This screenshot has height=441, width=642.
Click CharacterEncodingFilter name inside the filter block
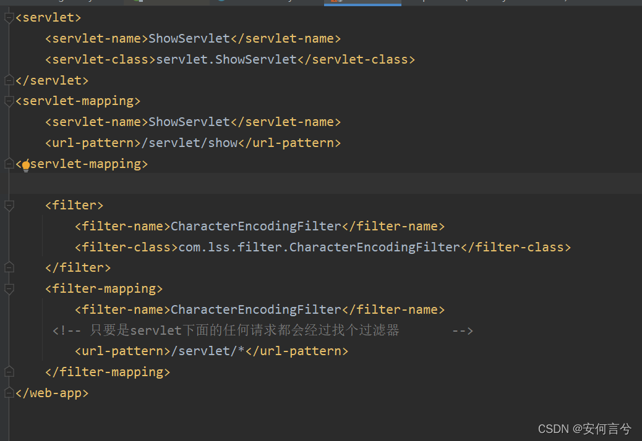256,227
